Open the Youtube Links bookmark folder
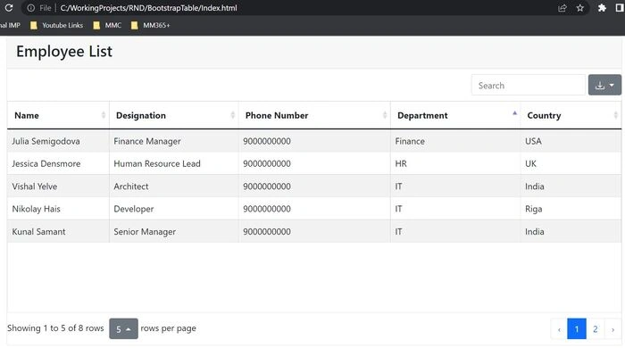Screen dimensions: 625x348 (56, 26)
